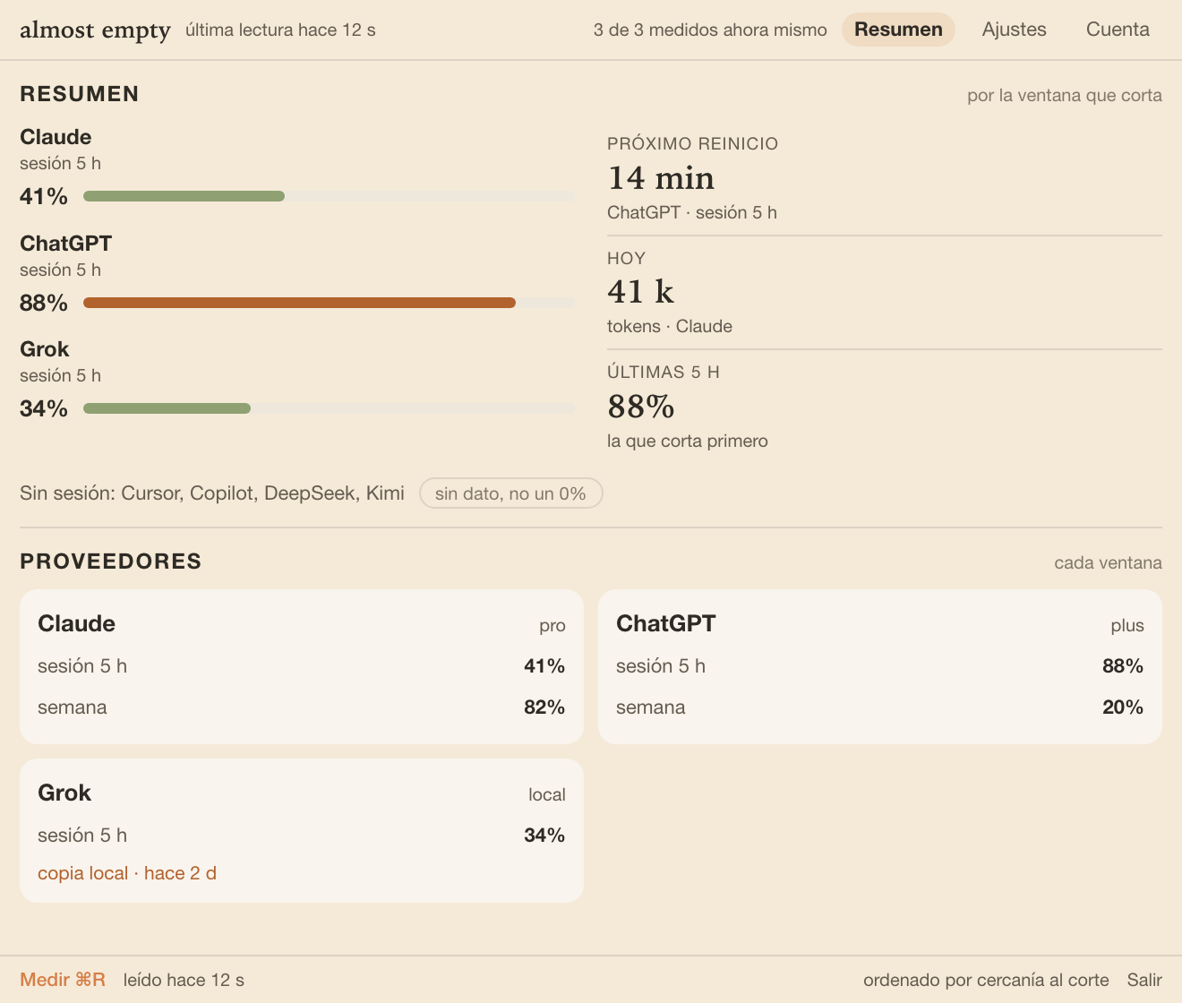Click 'por la ventana que corta' label
This screenshot has width=1182, height=1003.
[x=1065, y=95]
